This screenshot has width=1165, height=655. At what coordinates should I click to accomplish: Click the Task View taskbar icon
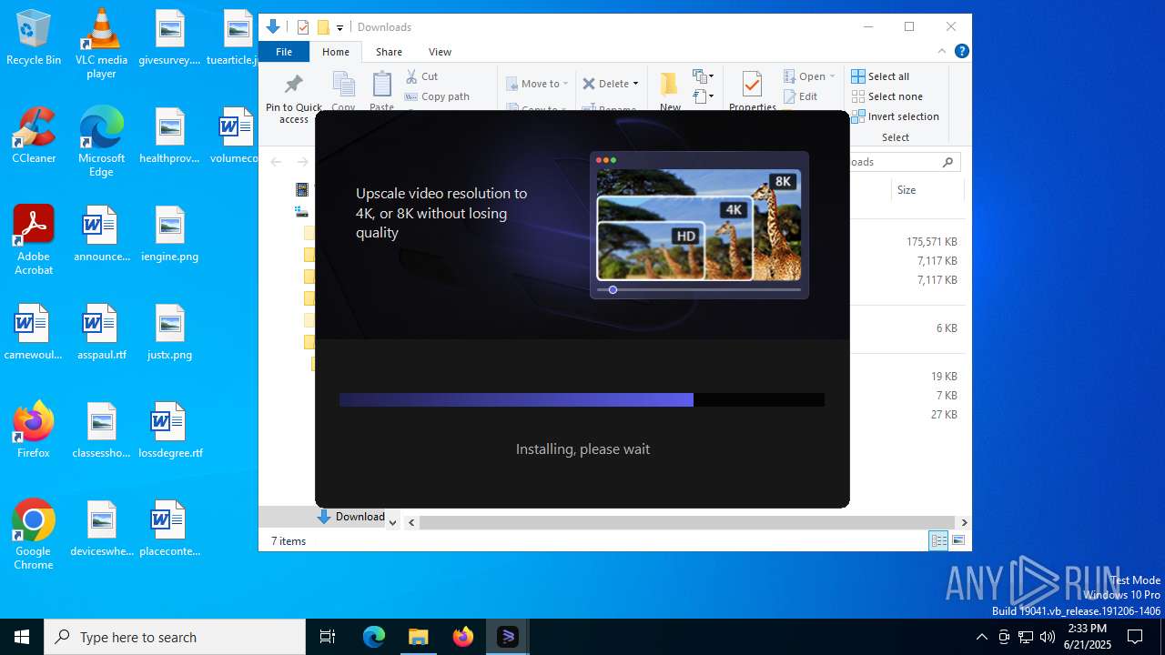click(x=328, y=637)
